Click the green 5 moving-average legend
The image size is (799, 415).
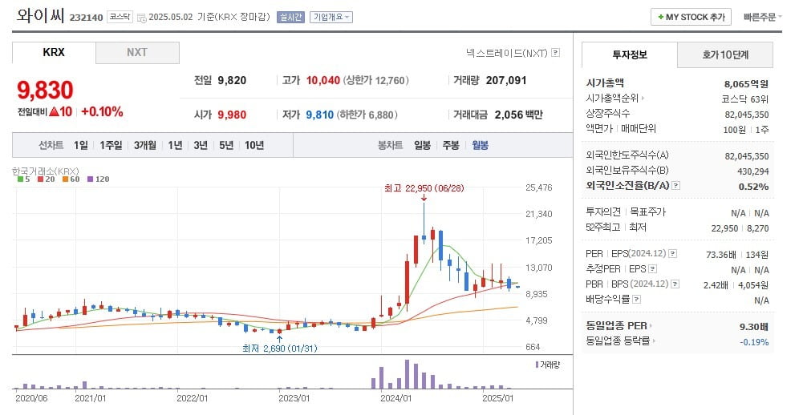(23, 179)
